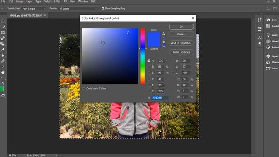Screen dimensions: 279x157
Task: Select the Ruler measure tool
Action: coord(3,38)
